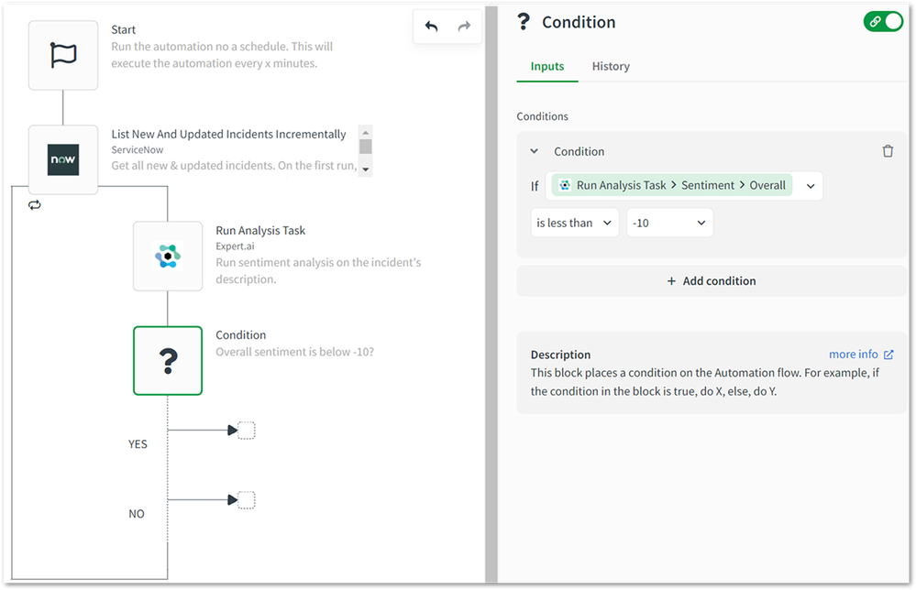Open the Run Analysis Task value dropdown
This screenshot has width=916, height=590.
[x=809, y=185]
